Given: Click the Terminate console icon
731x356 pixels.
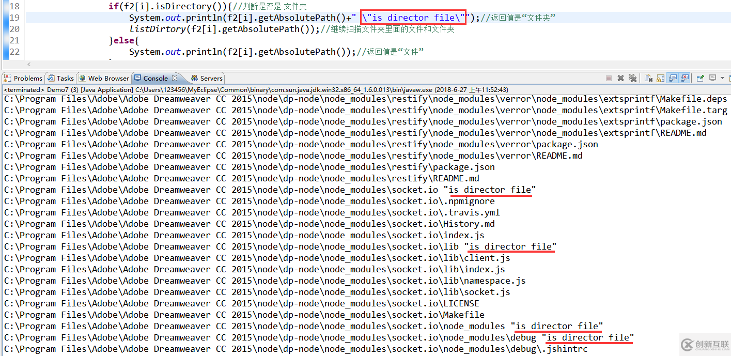Looking at the screenshot, I should pyautogui.click(x=610, y=78).
